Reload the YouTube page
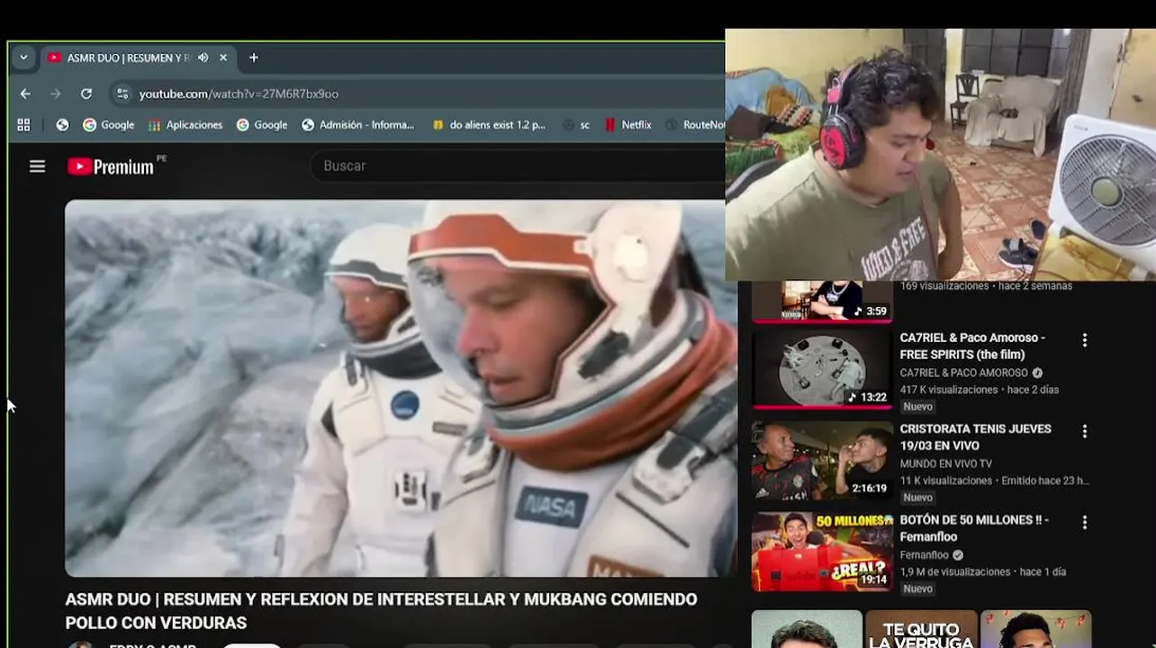1156x648 pixels. coord(86,94)
